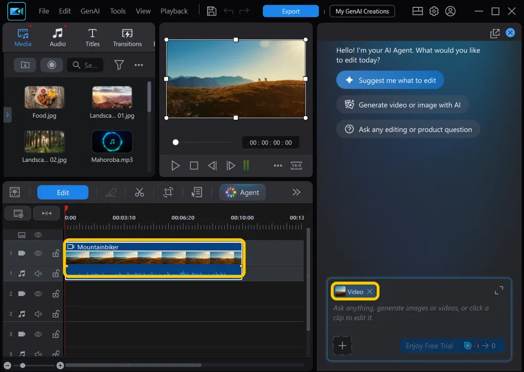Open the media filter funnel

(x=119, y=65)
